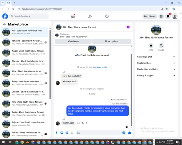The width and height of the screenshot is (182, 145).
Task: Open Justin's chat conversation
Action: [x=24, y=113]
